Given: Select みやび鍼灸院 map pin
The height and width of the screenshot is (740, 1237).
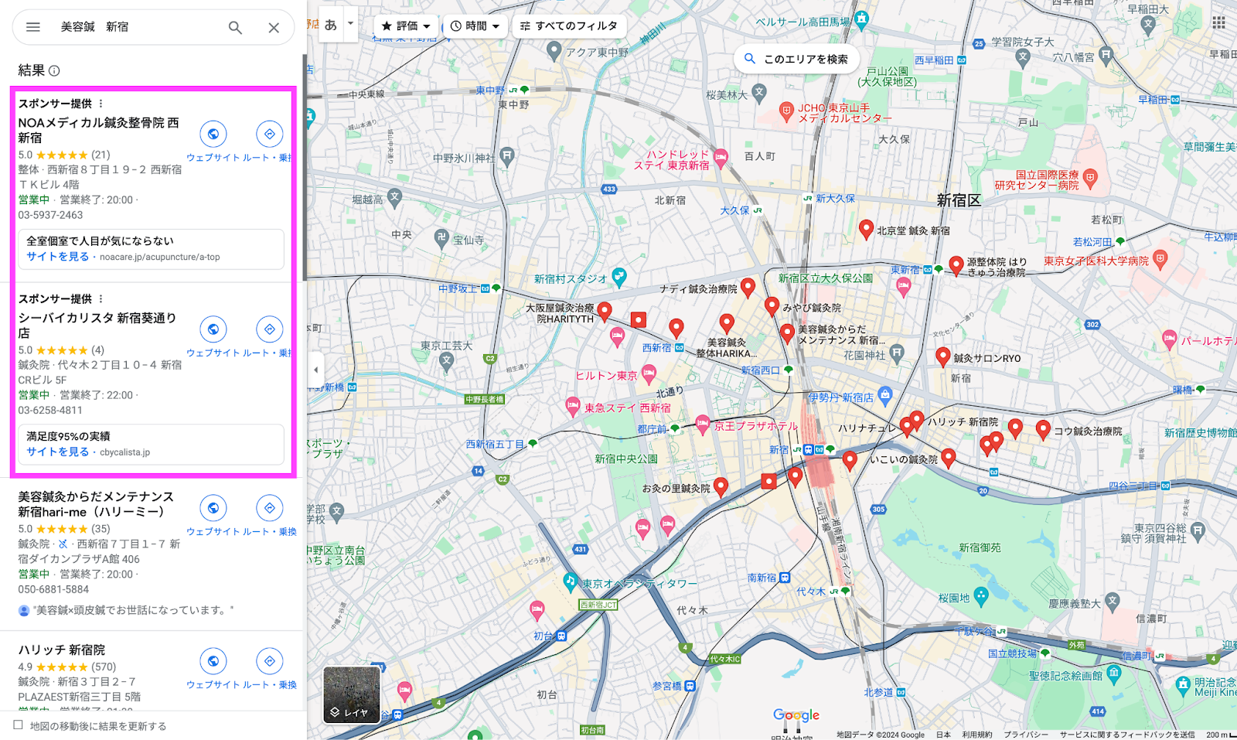Looking at the screenshot, I should (x=772, y=306).
